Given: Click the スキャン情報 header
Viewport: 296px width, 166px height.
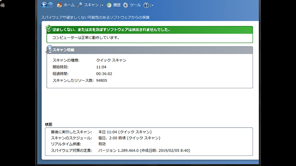Looking at the screenshot, I should (x=63, y=50).
